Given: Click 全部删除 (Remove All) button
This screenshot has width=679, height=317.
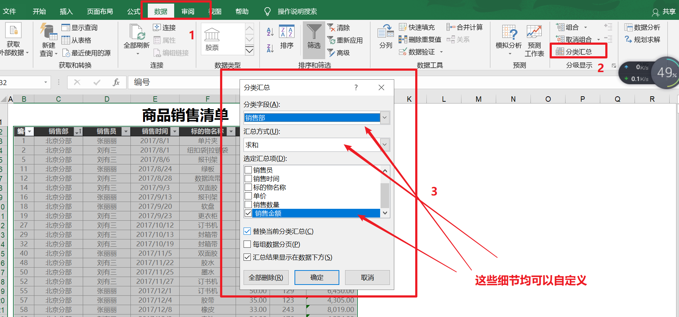Looking at the screenshot, I should (x=266, y=277).
